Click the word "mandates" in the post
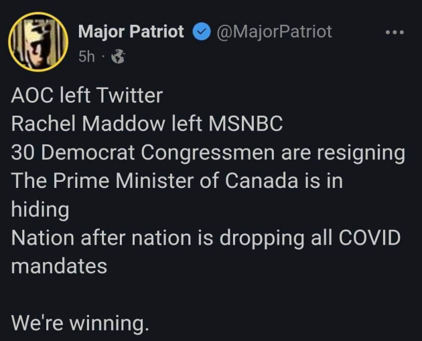The width and height of the screenshot is (422, 341). (x=60, y=266)
